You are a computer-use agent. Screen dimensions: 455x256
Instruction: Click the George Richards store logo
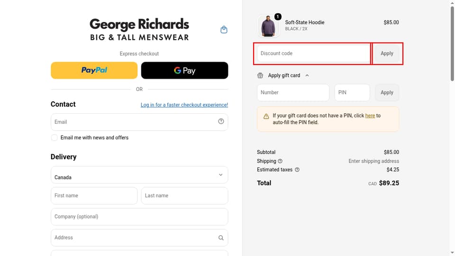tap(139, 29)
